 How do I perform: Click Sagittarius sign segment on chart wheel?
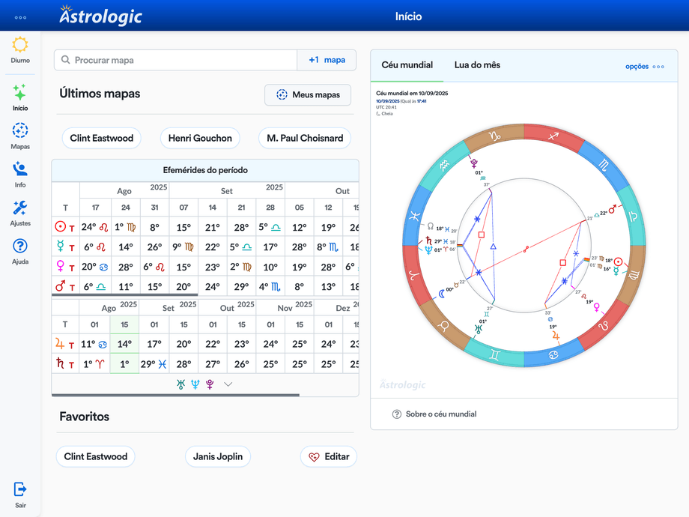coord(553,136)
